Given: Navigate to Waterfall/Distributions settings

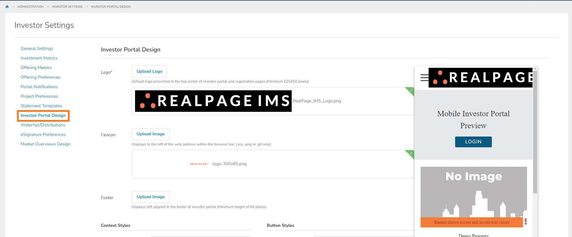Looking at the screenshot, I should (x=43, y=125).
